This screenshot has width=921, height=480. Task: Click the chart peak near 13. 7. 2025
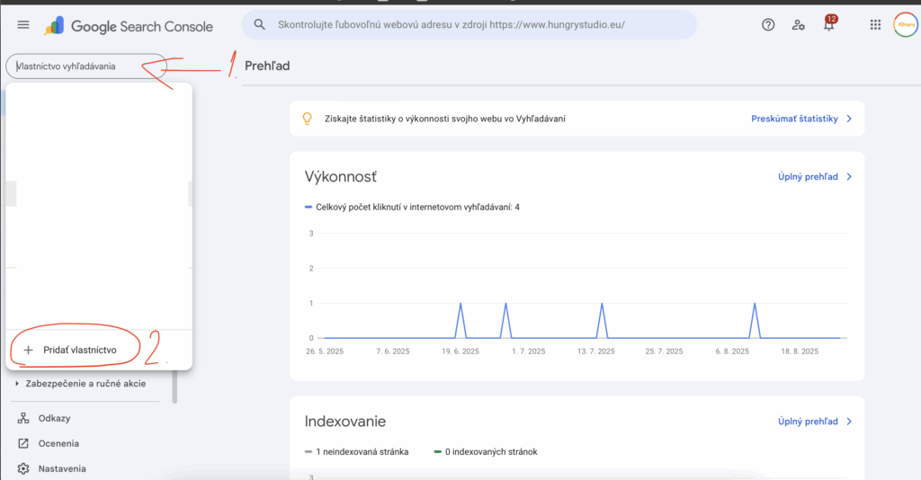(602, 304)
